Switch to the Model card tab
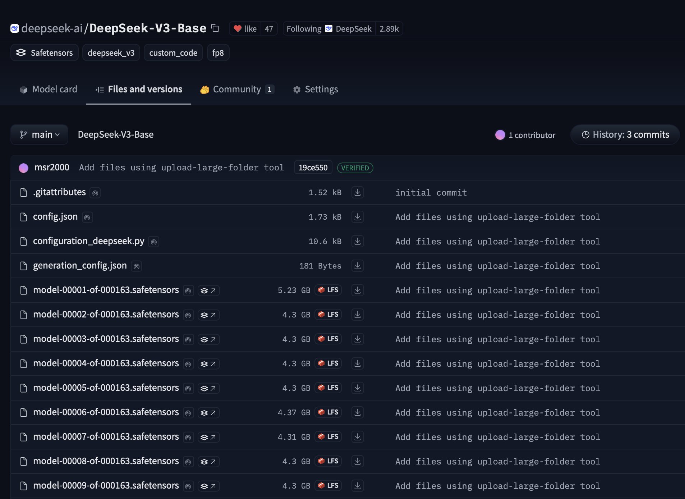685x499 pixels. (x=49, y=89)
